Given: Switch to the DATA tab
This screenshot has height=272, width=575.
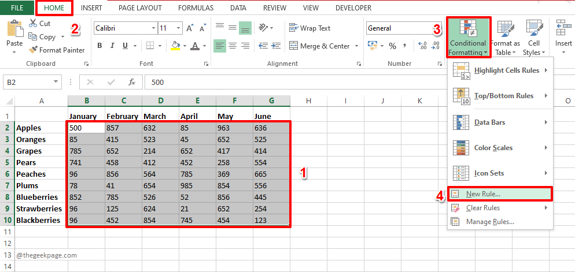Looking at the screenshot, I should click(x=238, y=8).
